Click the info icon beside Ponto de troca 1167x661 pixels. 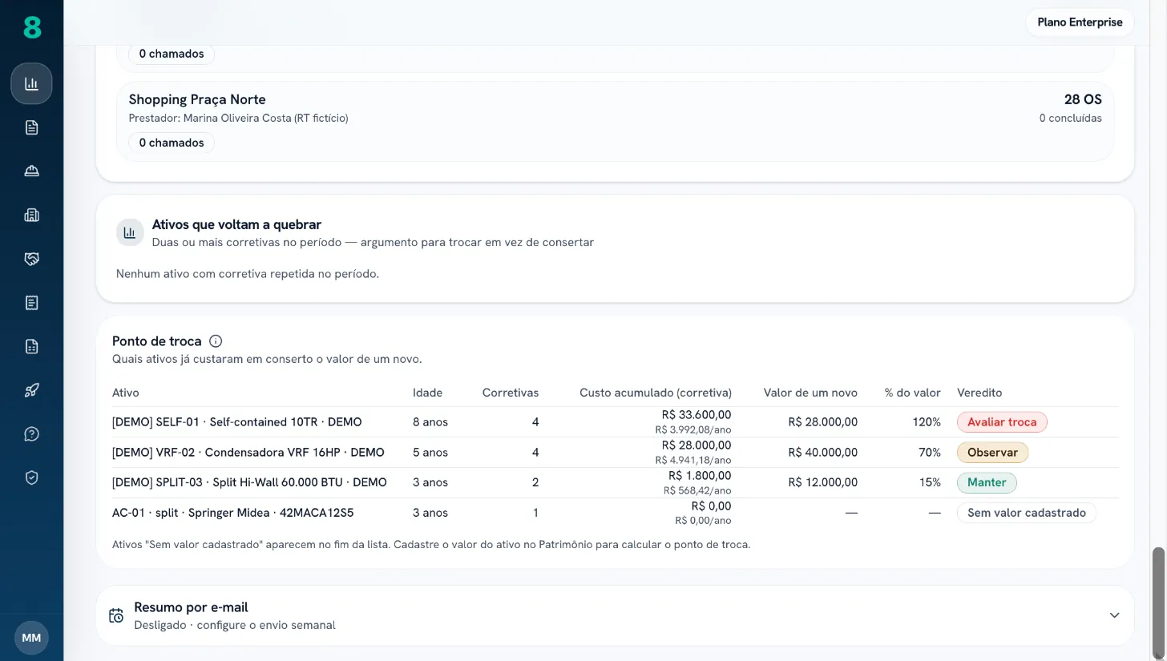pyautogui.click(x=216, y=341)
